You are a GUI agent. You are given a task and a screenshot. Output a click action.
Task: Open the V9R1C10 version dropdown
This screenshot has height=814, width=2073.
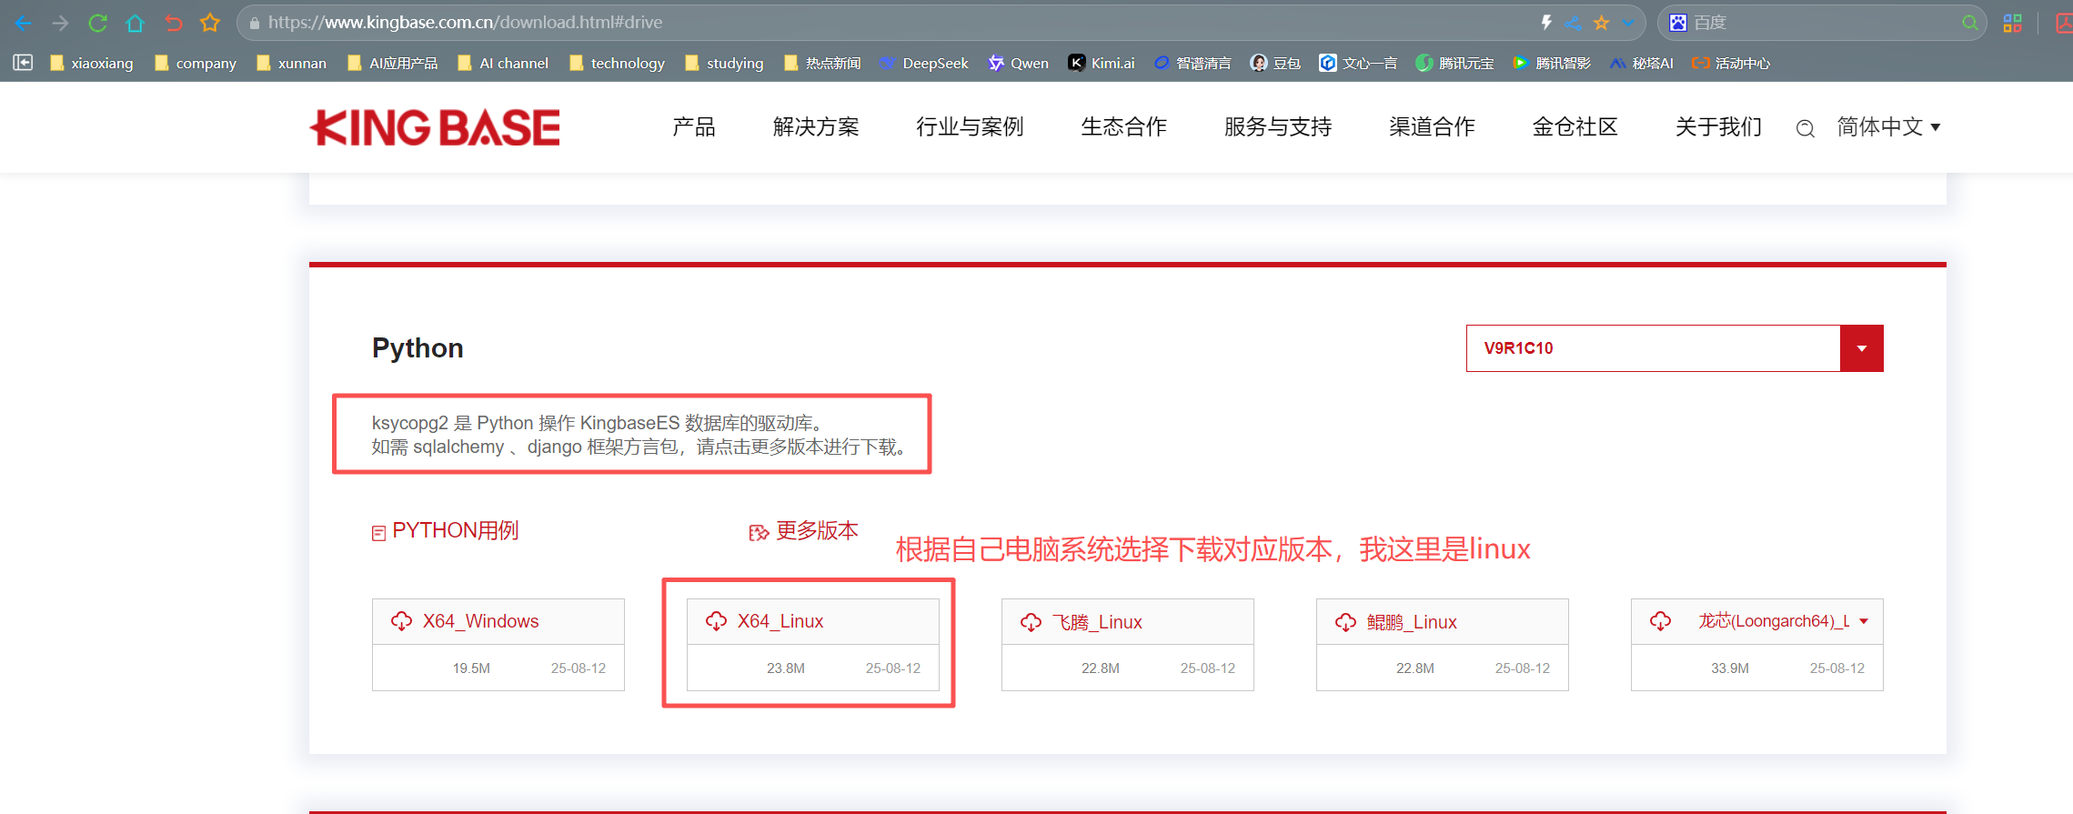1861,348
